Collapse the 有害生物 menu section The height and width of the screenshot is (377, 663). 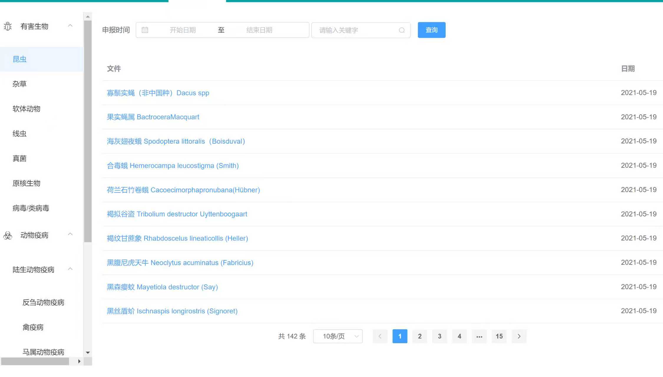coord(70,26)
